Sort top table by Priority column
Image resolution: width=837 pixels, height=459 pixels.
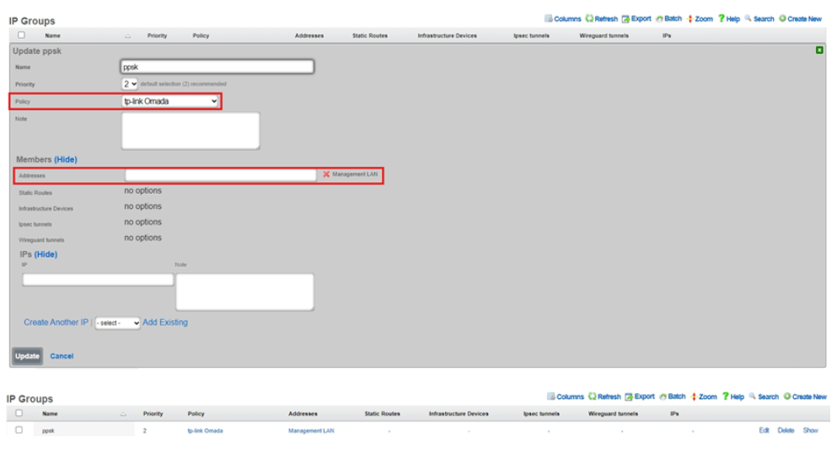tap(157, 36)
